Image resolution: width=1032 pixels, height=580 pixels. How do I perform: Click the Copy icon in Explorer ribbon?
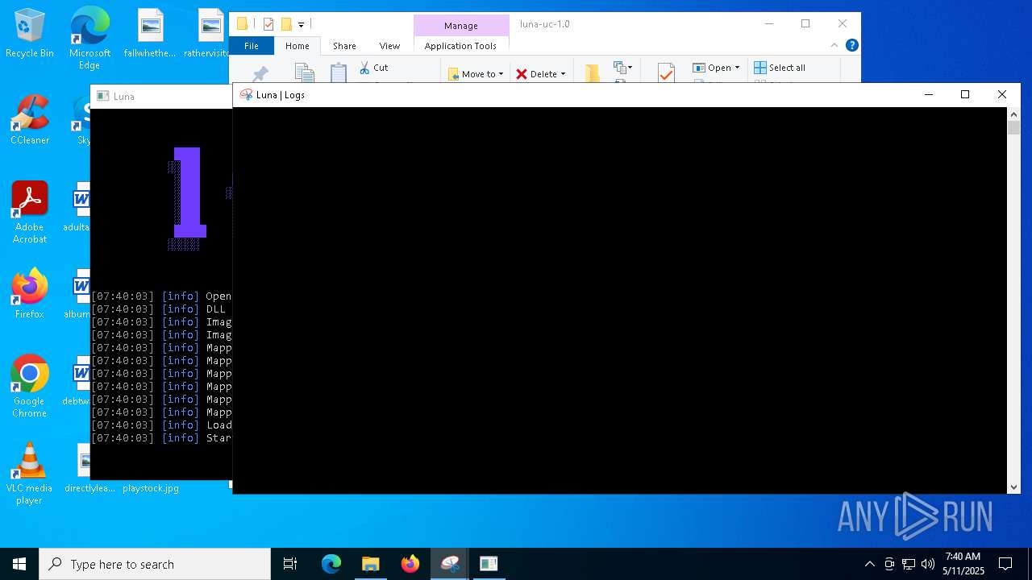(x=304, y=73)
